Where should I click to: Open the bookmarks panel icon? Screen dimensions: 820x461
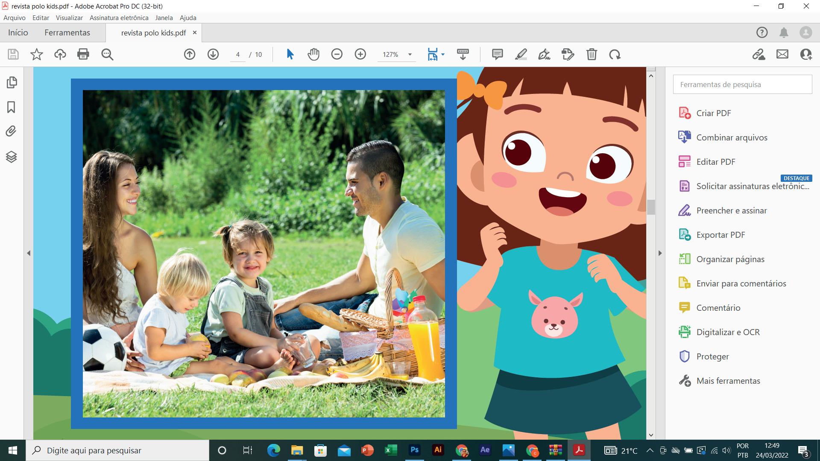click(12, 107)
